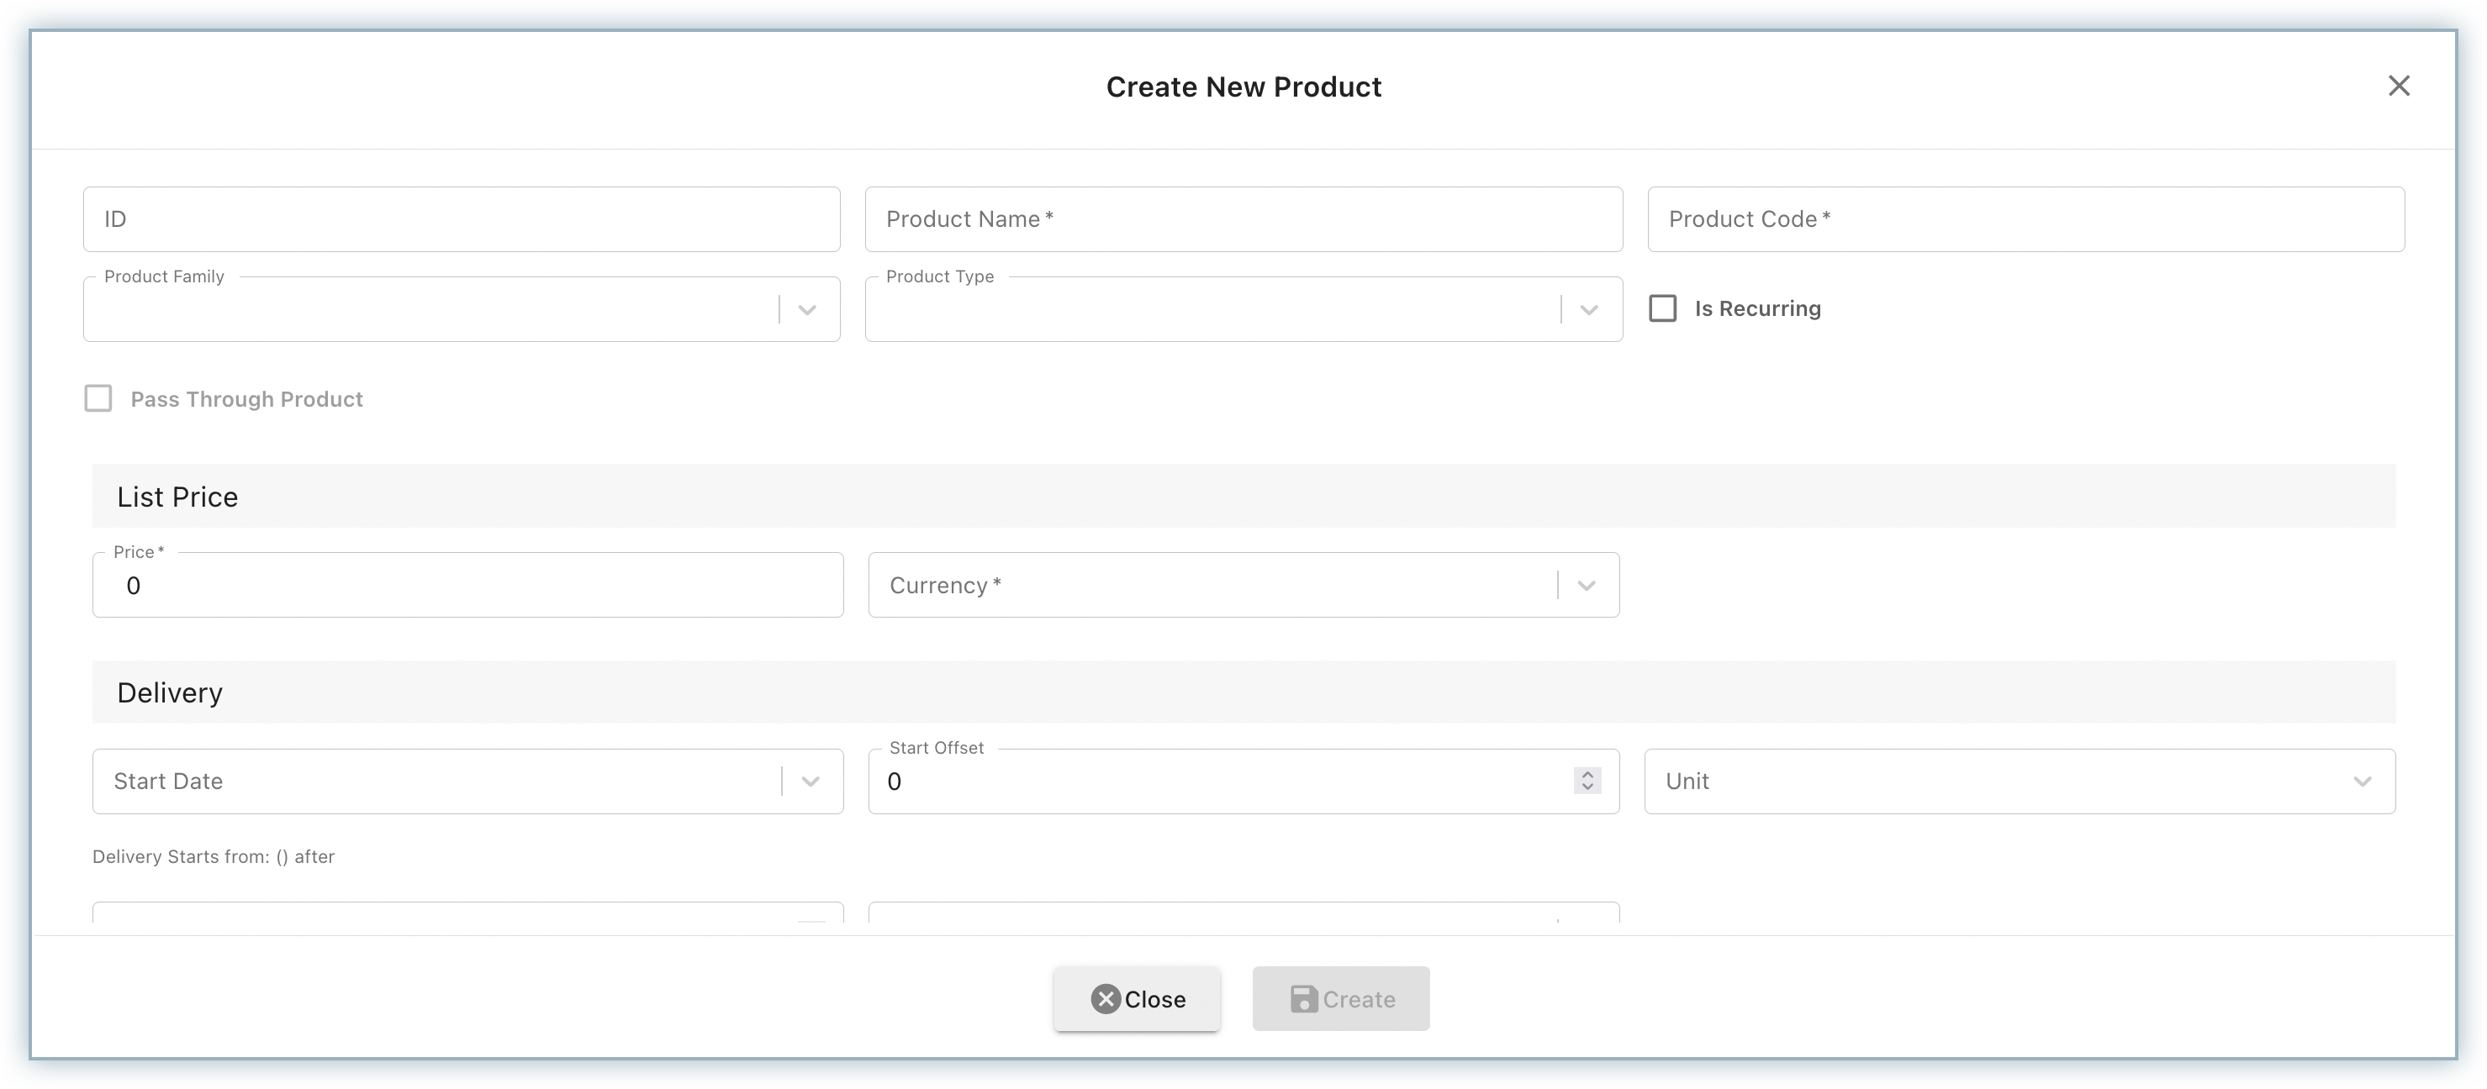Click the Is Recurring label text
The height and width of the screenshot is (1089, 2487).
pyautogui.click(x=1757, y=308)
